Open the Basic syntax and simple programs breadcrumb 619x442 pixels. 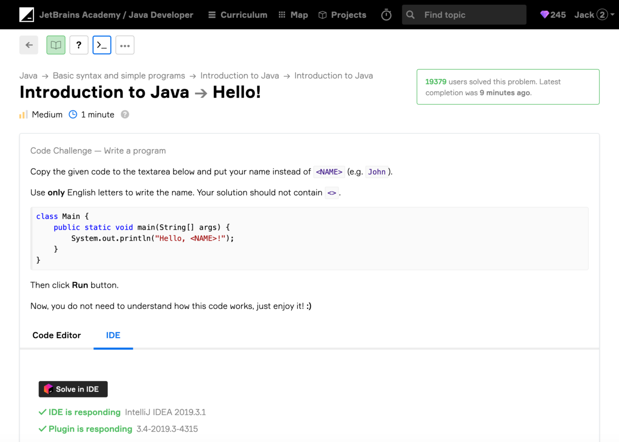pyautogui.click(x=118, y=75)
